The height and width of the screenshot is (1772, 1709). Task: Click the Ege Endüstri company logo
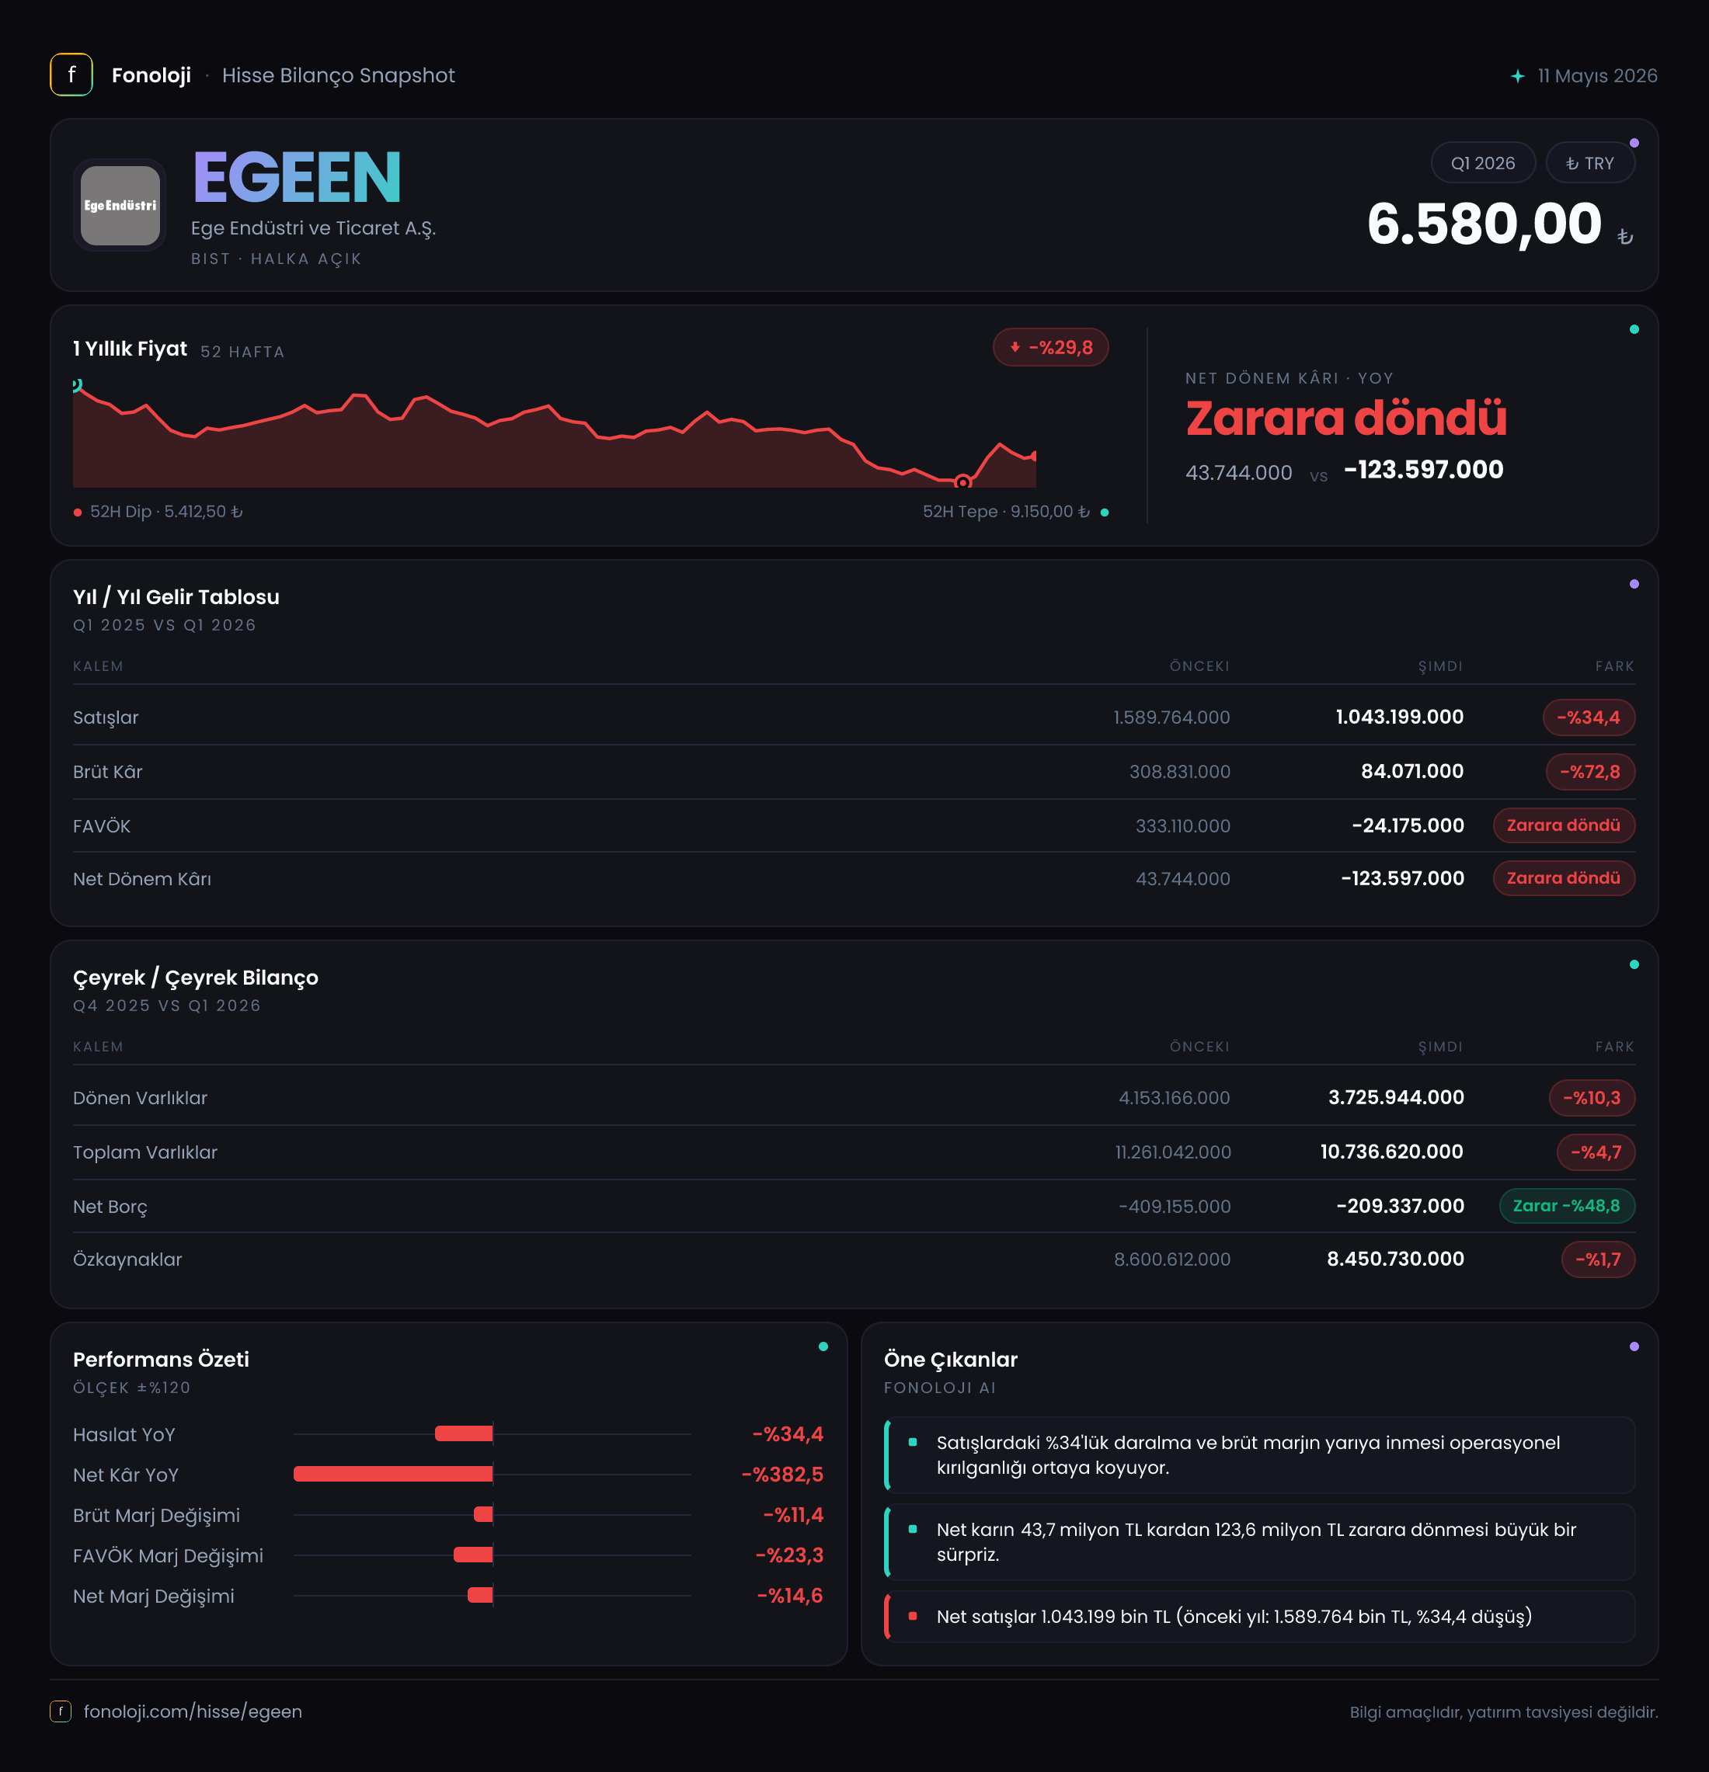pos(120,205)
